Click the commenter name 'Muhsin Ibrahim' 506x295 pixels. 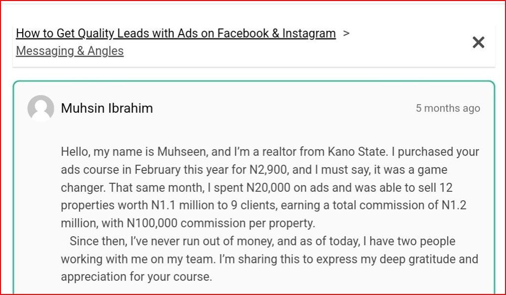pyautogui.click(x=107, y=108)
